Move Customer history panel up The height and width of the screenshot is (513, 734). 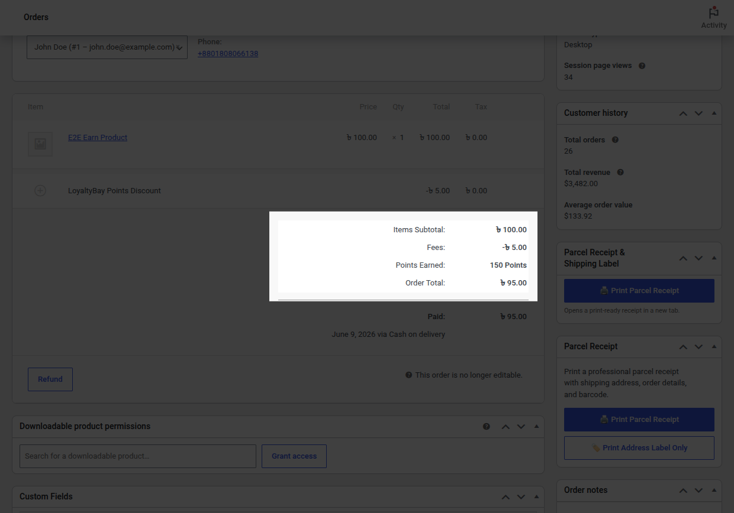(683, 113)
